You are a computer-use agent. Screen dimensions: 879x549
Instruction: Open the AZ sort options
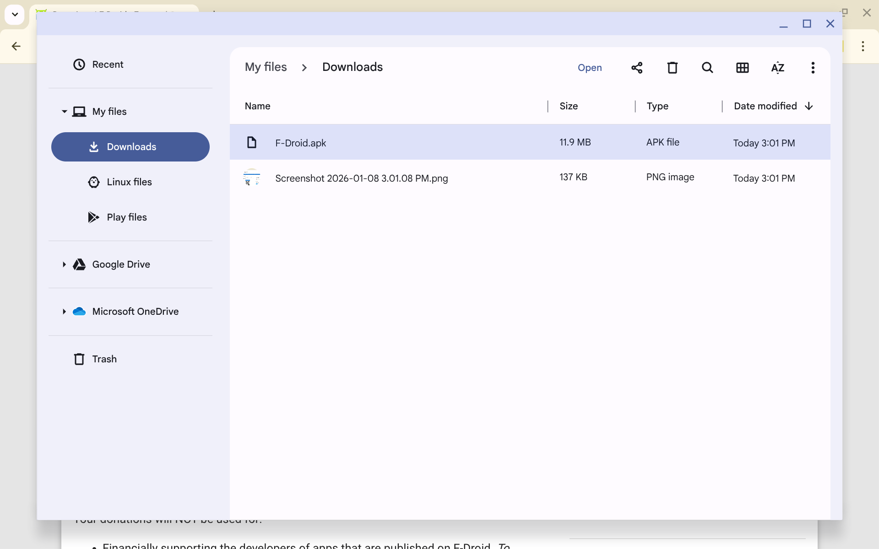tap(777, 68)
